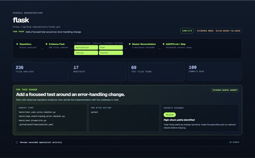Click 'Validated context ready' text
This screenshot has height=158, width=255.
179,47
